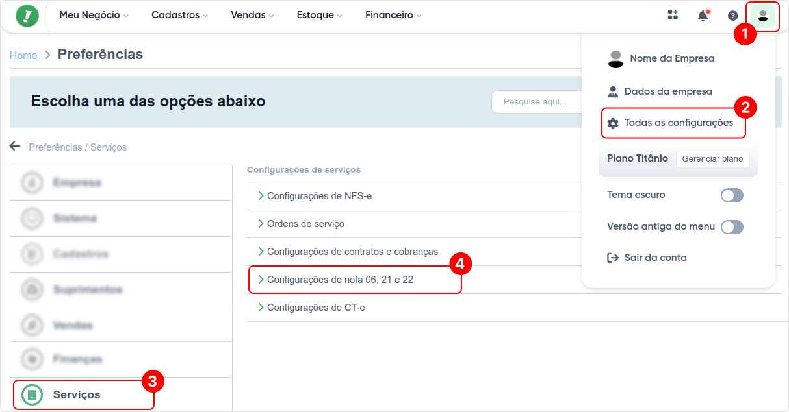Click the Plano Titânio label
Image resolution: width=789 pixels, height=412 pixels.
coord(638,158)
